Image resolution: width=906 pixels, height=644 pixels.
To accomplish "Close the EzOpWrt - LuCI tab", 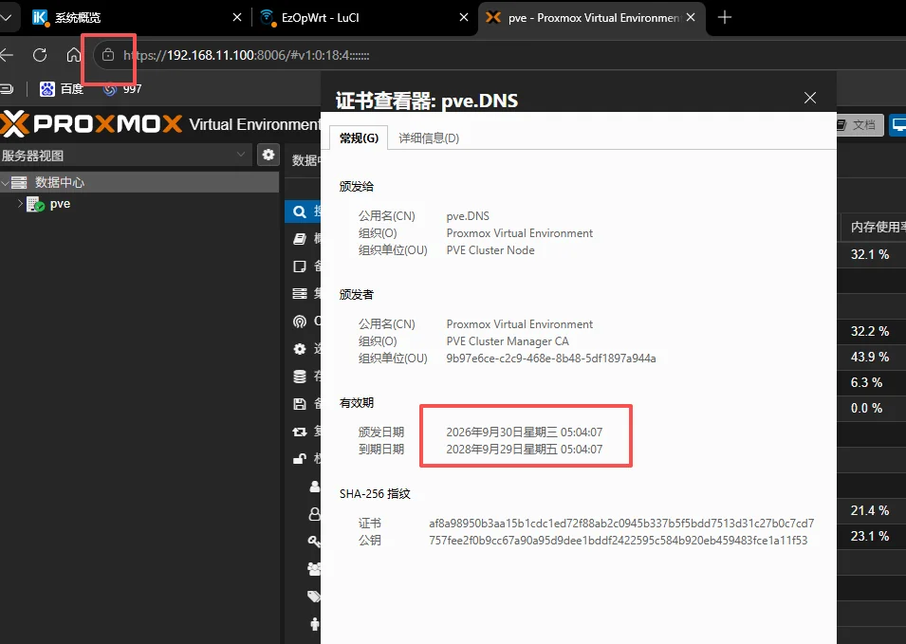I will tap(463, 17).
